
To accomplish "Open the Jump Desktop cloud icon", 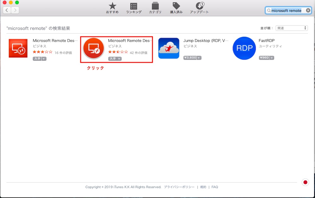I will point(169,48).
